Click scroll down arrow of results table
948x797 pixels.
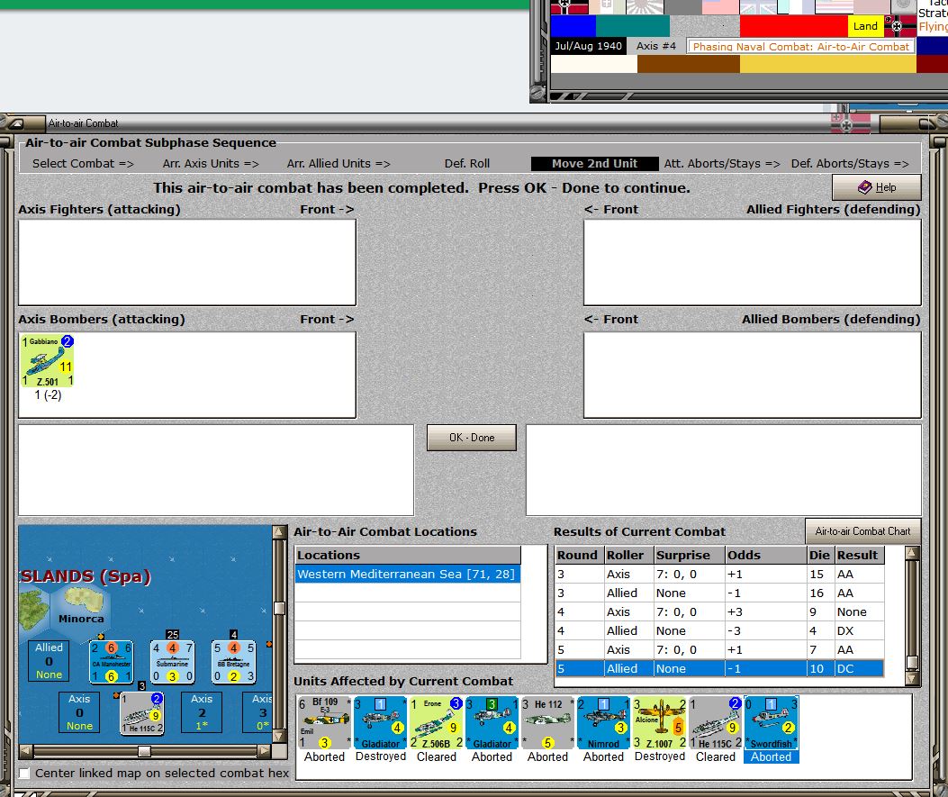tap(912, 678)
